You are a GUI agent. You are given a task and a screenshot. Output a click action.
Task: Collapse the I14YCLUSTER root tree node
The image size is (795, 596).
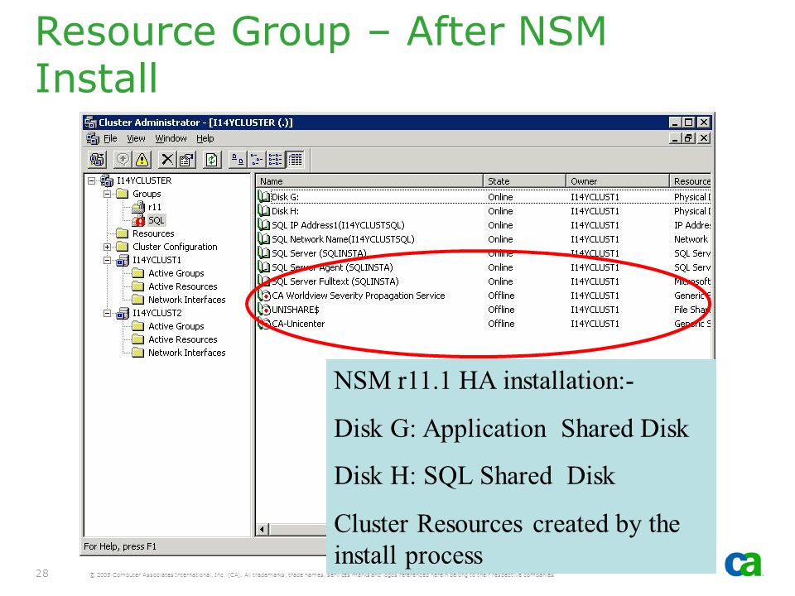pyautogui.click(x=91, y=180)
